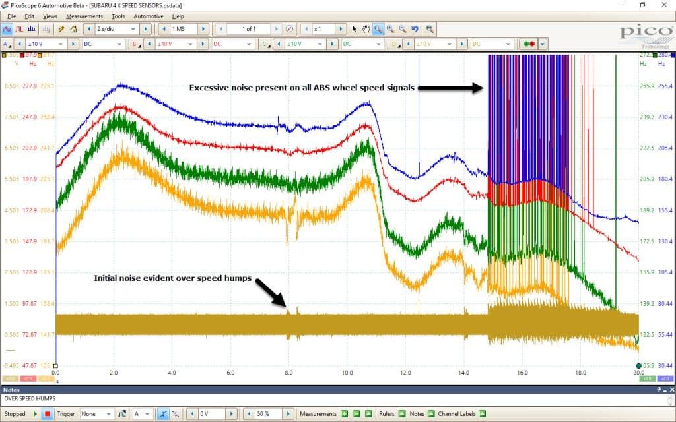Select the arrow pointer tool

click(354, 29)
